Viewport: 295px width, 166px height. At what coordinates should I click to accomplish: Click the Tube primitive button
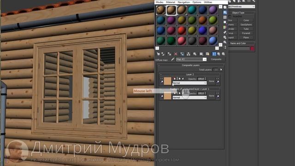(246, 29)
